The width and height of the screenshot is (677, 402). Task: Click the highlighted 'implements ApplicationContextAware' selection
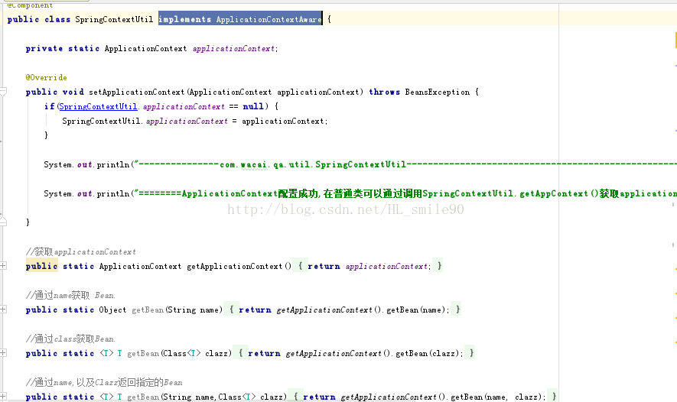(x=240, y=19)
